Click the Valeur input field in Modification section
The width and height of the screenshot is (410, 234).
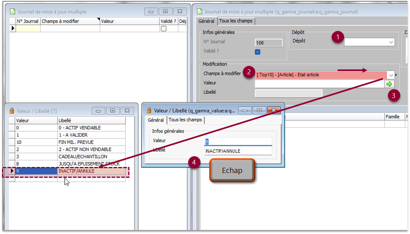(319, 83)
